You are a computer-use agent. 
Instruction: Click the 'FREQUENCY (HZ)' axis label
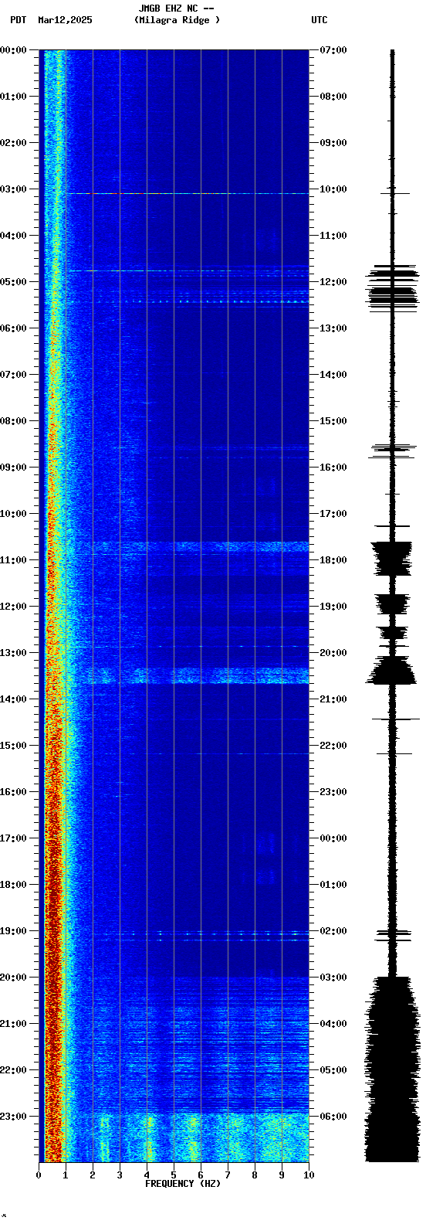(183, 1183)
